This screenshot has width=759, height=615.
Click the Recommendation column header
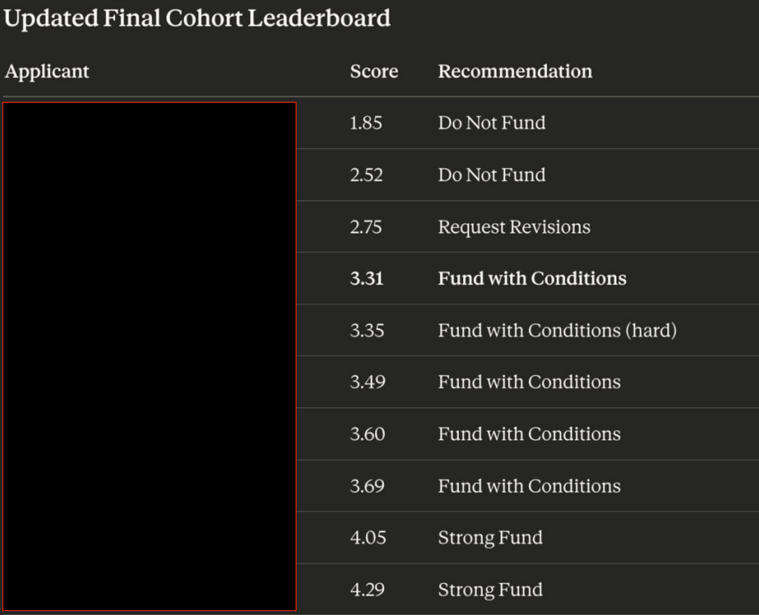coord(515,72)
